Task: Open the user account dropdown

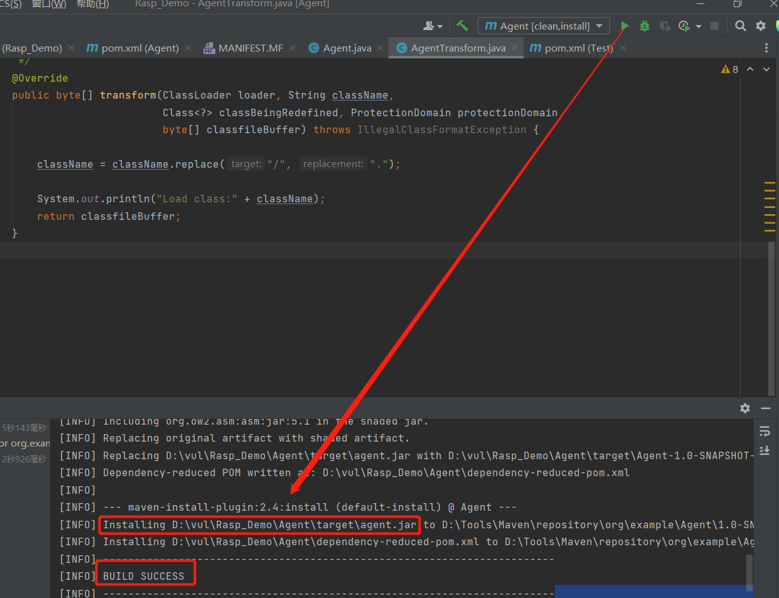Action: click(x=433, y=26)
